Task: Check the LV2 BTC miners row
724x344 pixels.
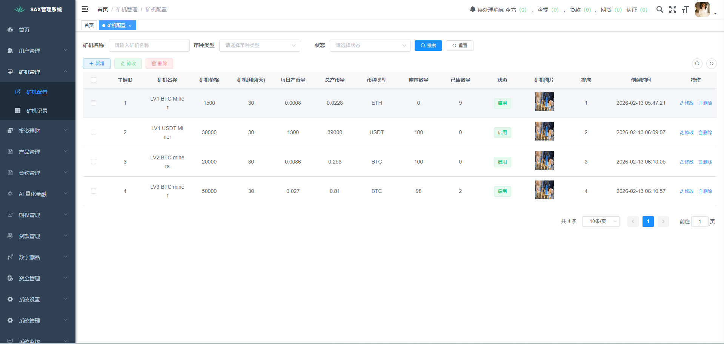Action: tap(94, 162)
